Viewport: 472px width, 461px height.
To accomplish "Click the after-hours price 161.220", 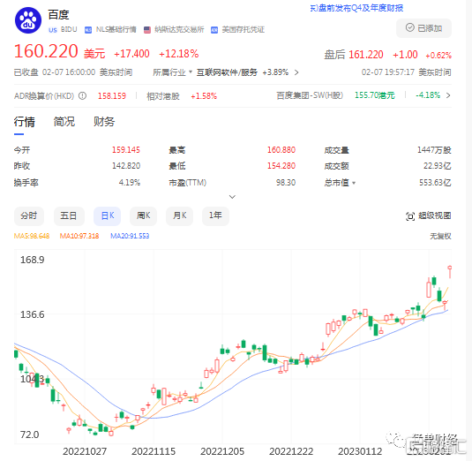I will click(x=366, y=55).
